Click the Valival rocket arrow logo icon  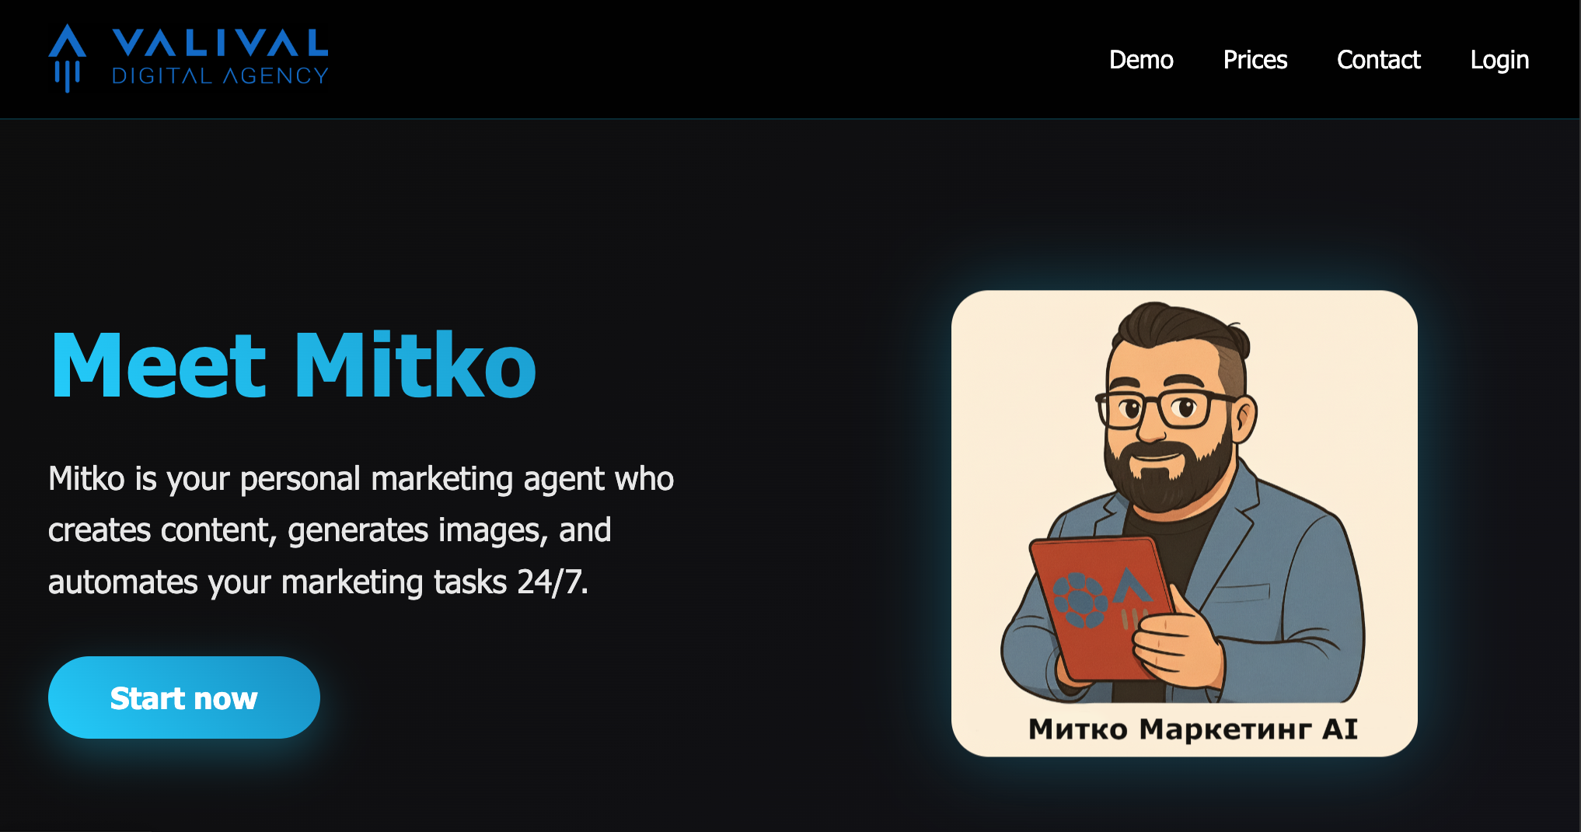click(68, 58)
